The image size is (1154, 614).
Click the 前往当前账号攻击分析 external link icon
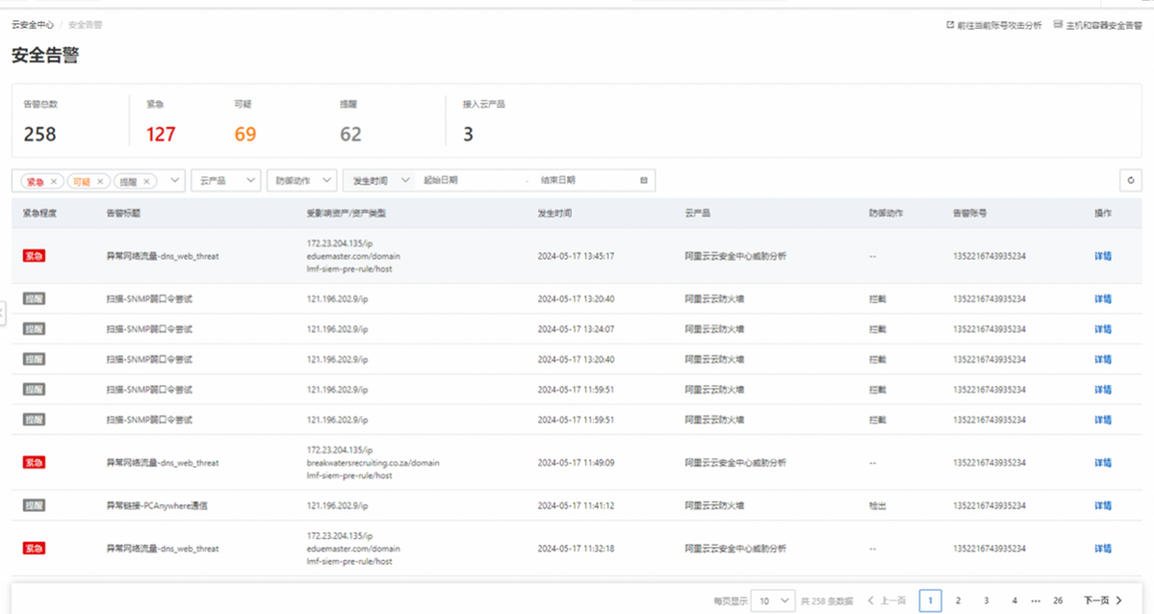(950, 25)
